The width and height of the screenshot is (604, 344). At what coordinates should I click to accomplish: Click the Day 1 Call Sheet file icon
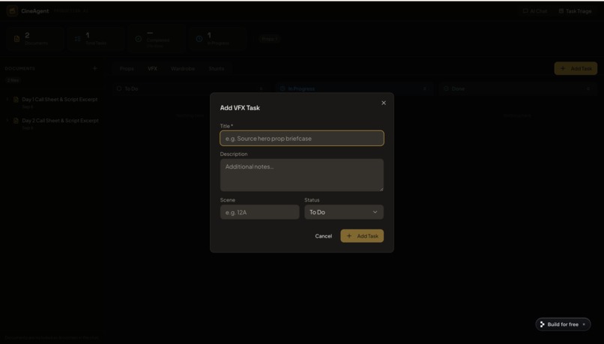pos(16,100)
